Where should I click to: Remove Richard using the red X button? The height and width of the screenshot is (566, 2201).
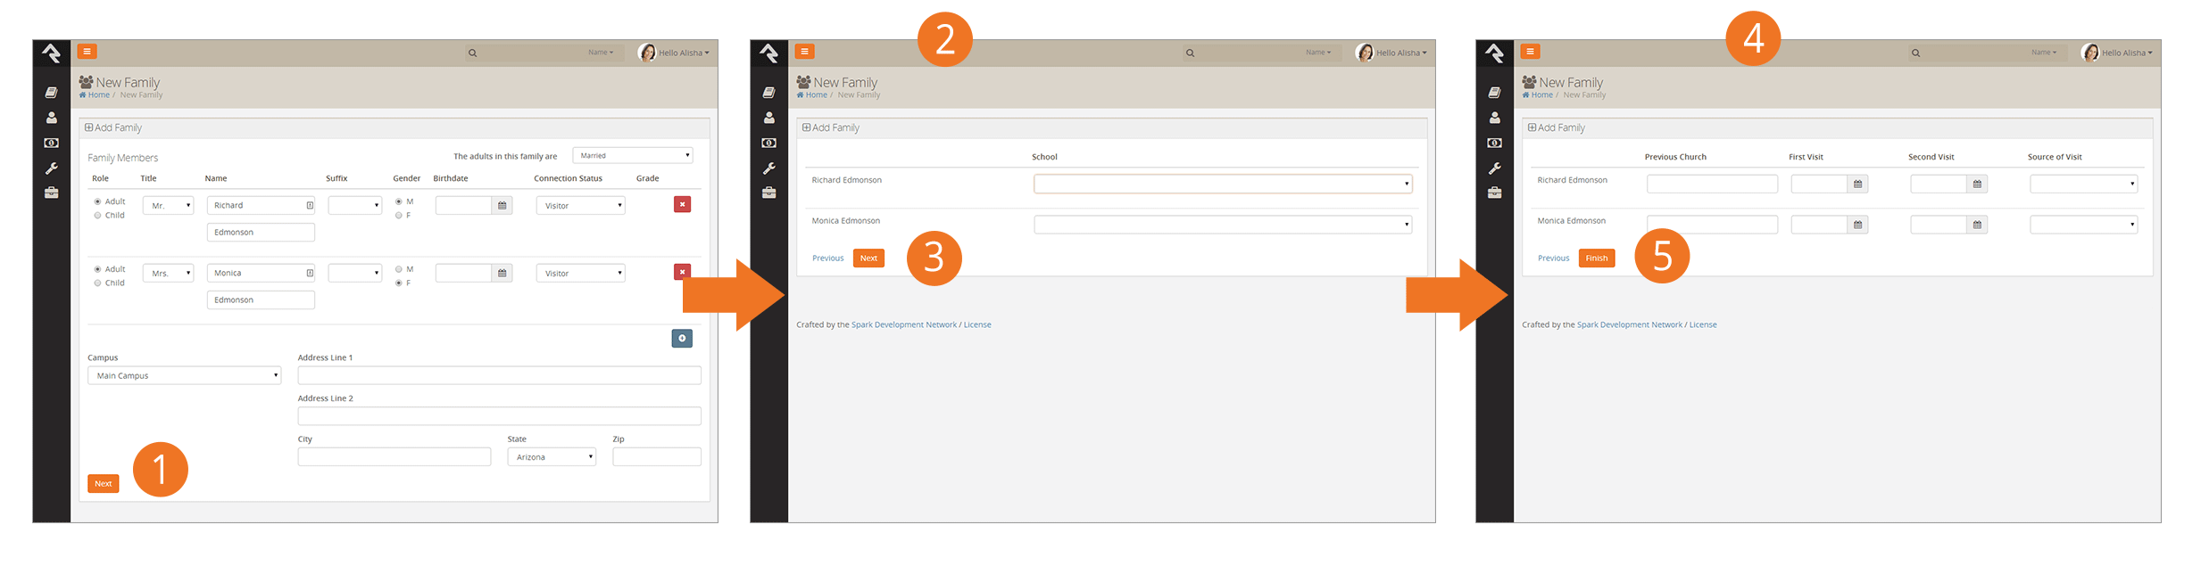pos(683,205)
